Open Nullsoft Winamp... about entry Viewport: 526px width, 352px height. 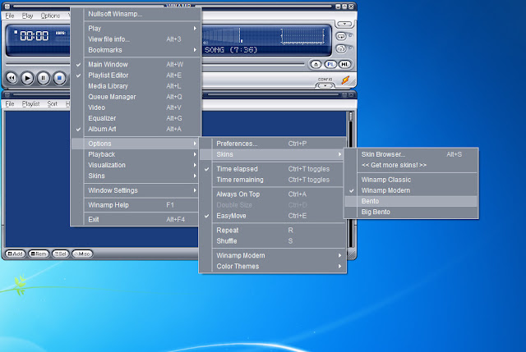(x=136, y=14)
